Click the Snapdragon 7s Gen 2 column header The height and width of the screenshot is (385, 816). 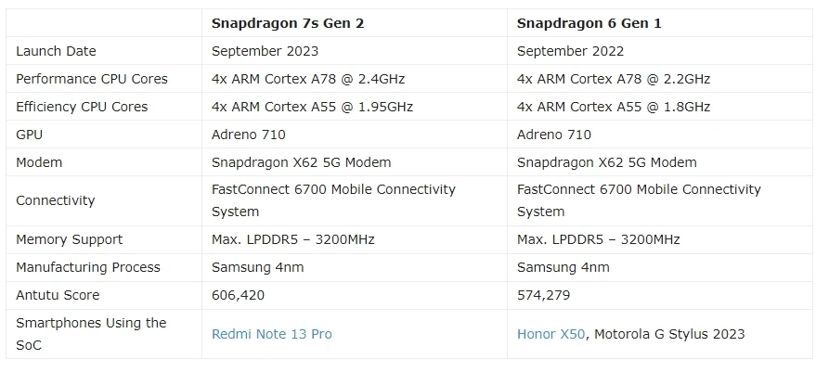tap(287, 22)
